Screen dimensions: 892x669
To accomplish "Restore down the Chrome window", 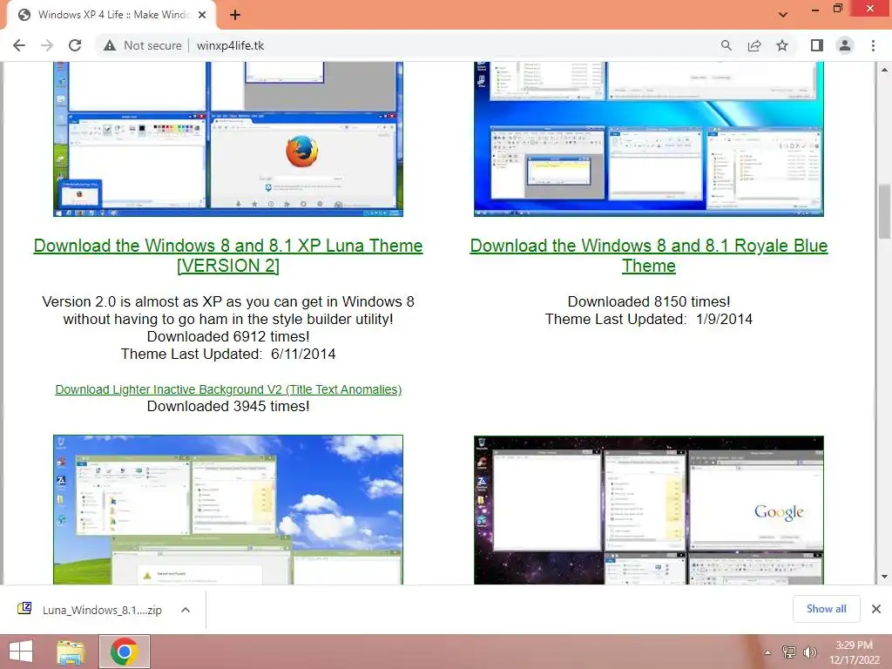I will click(x=838, y=9).
